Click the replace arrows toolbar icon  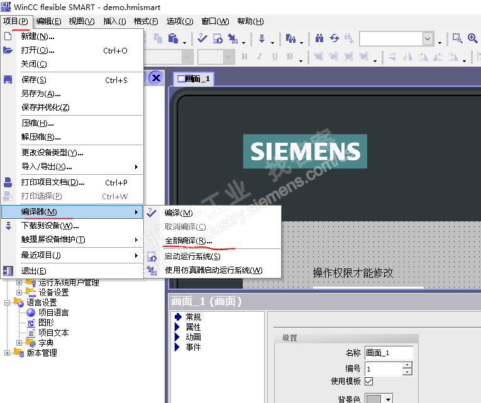pos(334,38)
